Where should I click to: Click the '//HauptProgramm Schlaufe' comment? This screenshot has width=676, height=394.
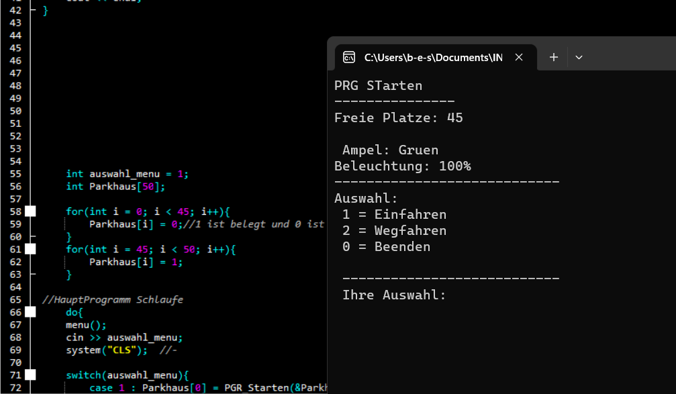click(x=113, y=299)
